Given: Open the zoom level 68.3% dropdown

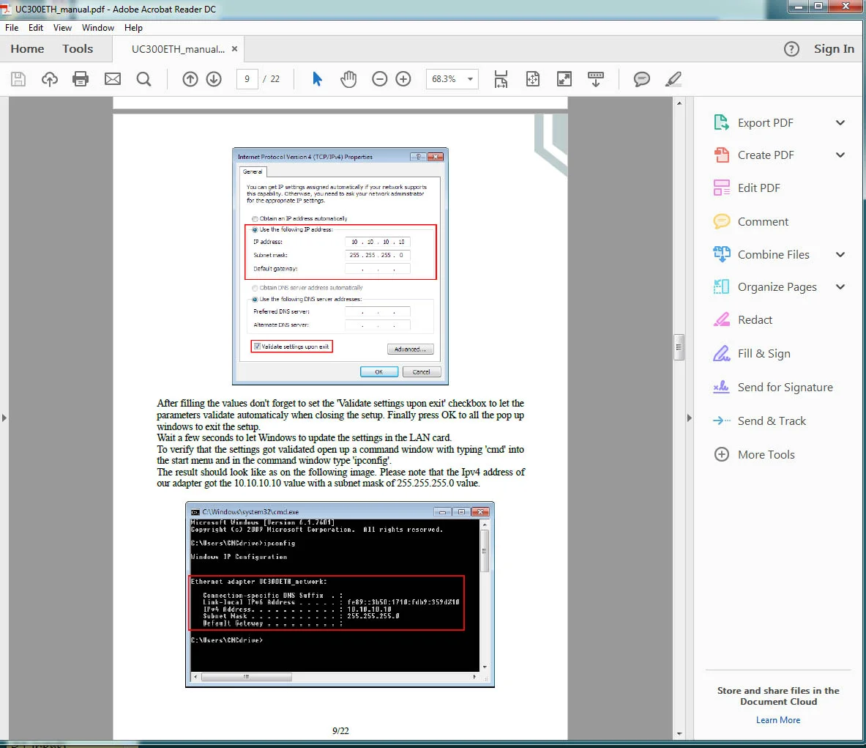Looking at the screenshot, I should click(x=470, y=79).
